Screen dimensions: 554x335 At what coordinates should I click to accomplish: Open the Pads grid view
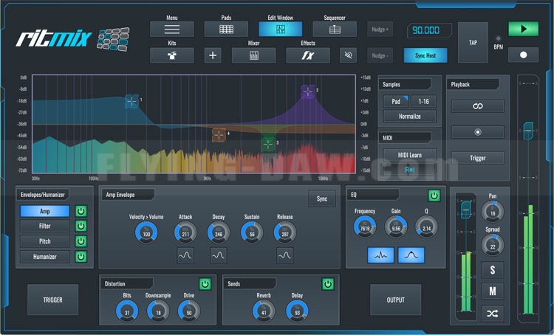pyautogui.click(x=226, y=29)
